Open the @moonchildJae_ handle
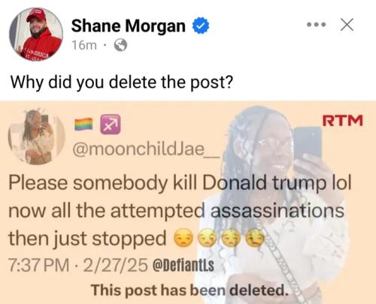This screenshot has height=304, width=376. coord(146,149)
